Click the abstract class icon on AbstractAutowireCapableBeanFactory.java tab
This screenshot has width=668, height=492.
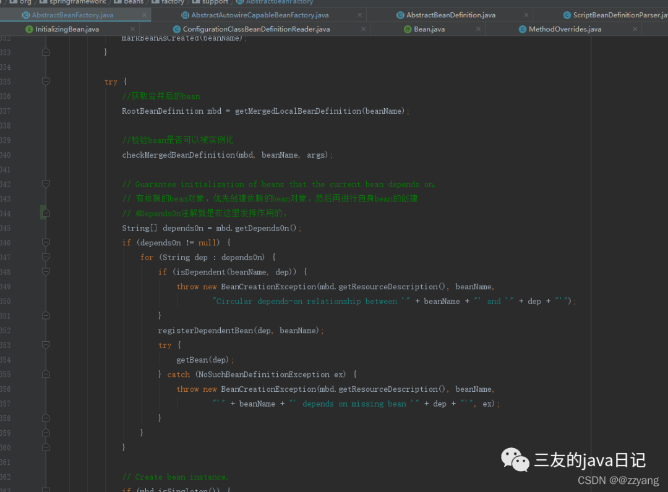tap(185, 15)
